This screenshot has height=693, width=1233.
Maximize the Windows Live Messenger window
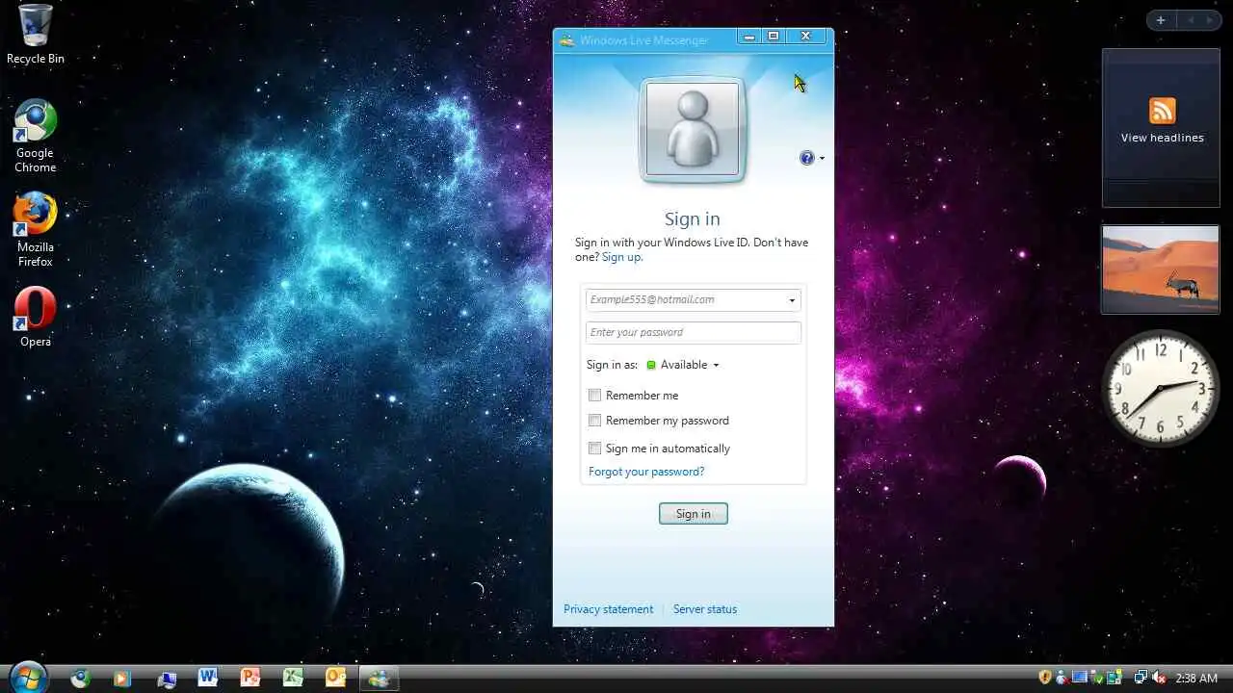click(x=773, y=37)
